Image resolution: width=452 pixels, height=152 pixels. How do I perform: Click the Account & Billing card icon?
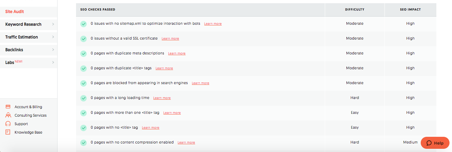pos(8,107)
